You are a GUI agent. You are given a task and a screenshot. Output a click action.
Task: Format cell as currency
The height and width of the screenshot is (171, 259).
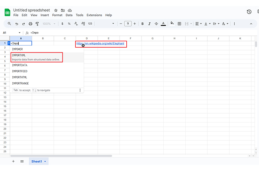pos(63,24)
